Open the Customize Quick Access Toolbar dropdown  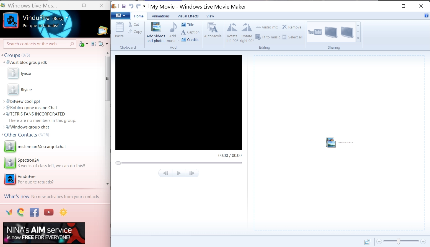click(x=144, y=6)
